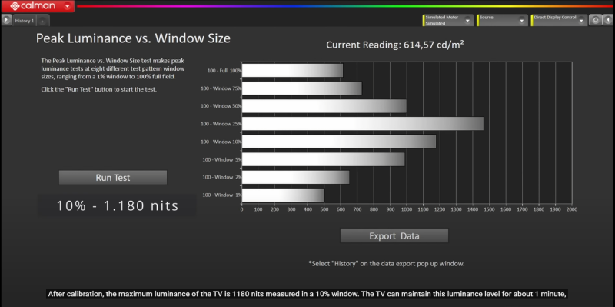Click the 2000 label on the chart axis

(571, 209)
